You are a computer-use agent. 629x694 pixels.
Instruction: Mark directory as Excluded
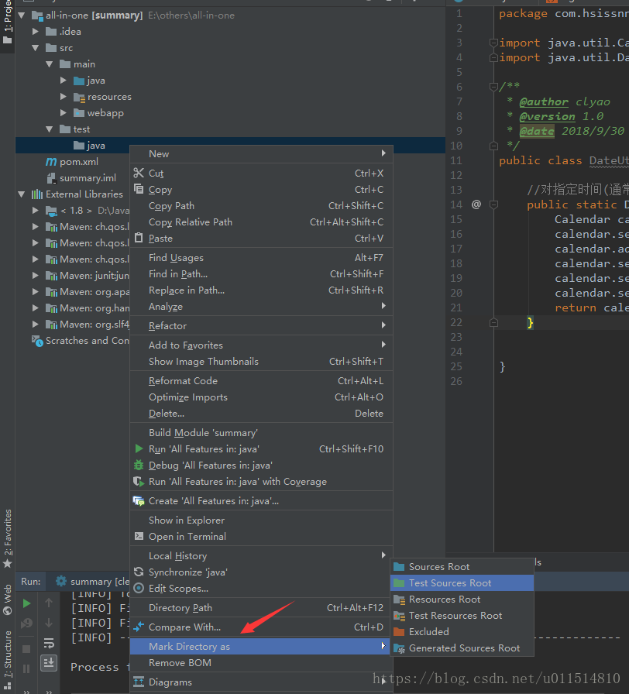point(462,631)
